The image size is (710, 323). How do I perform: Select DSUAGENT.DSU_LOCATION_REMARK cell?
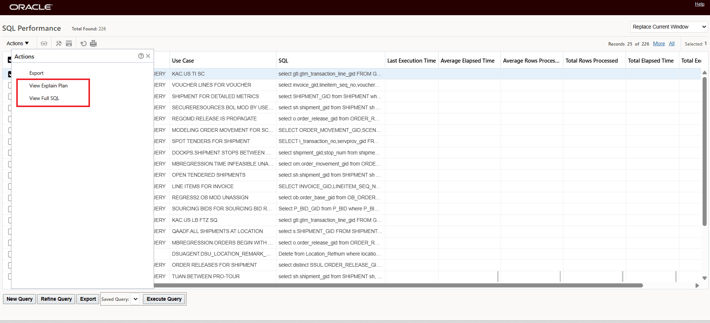[223, 254]
